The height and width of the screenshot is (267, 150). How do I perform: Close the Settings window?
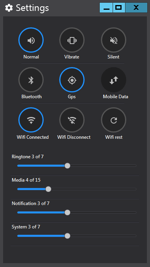pos(136,7)
